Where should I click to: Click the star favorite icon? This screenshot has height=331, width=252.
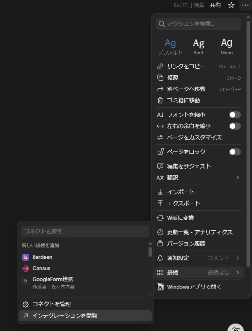click(231, 5)
